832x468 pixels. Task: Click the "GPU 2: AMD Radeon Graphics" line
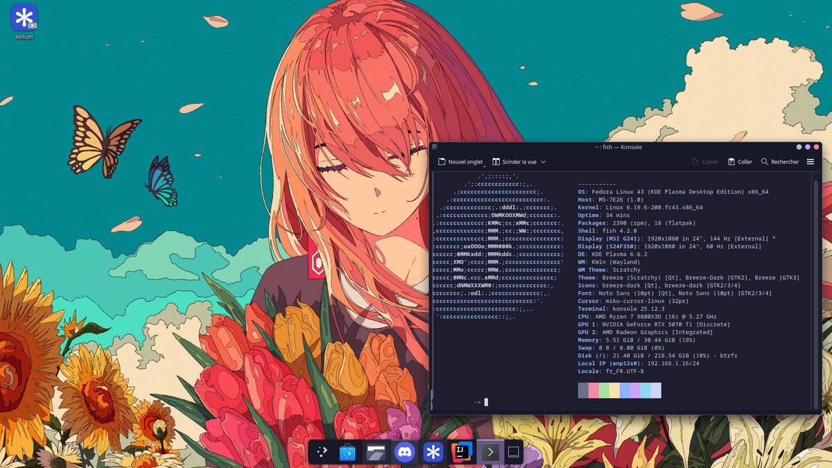pos(647,332)
